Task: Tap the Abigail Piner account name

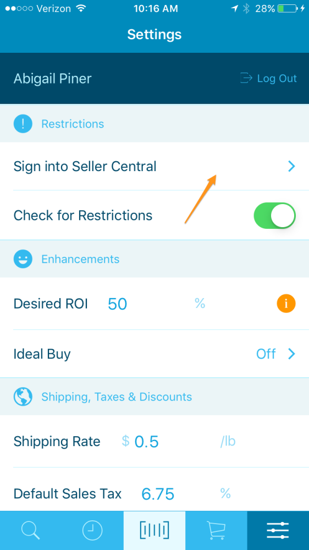Action: [52, 79]
